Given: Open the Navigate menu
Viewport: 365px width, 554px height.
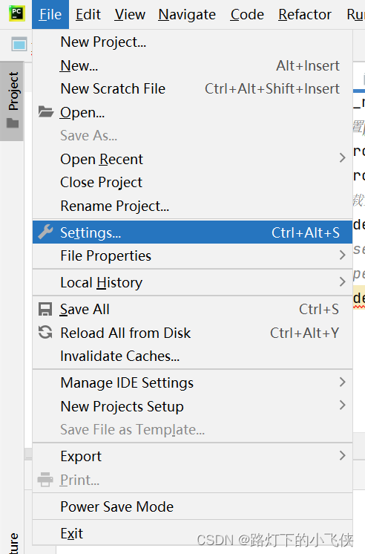Looking at the screenshot, I should [187, 15].
